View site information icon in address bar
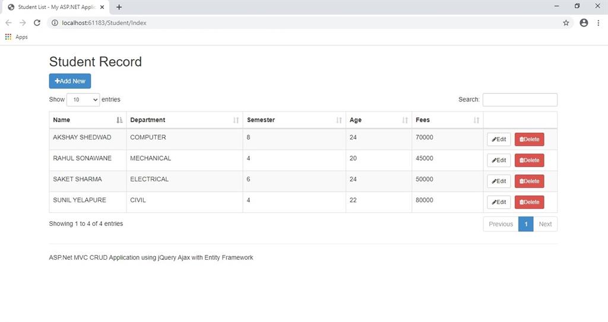This screenshot has width=608, height=322. (x=54, y=23)
